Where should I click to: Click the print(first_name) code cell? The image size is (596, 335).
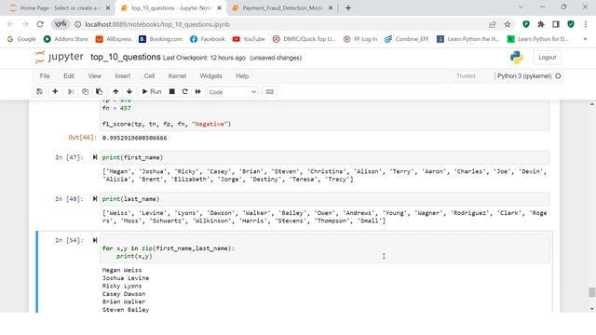pyautogui.click(x=325, y=157)
